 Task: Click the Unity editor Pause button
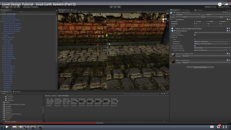tap(115, 7)
